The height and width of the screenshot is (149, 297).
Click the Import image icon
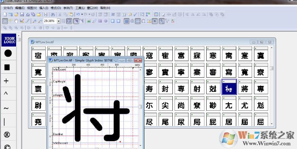coord(89,21)
